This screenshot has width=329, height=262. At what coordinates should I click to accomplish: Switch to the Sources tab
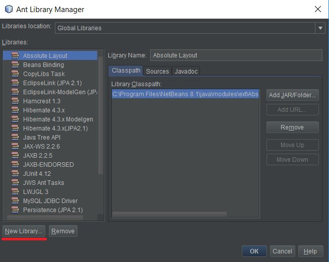(157, 72)
